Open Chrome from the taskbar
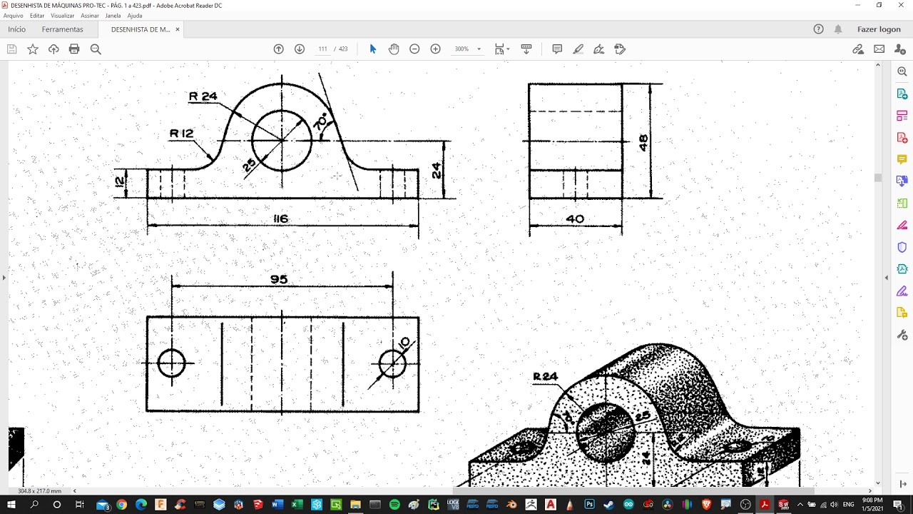This screenshot has height=514, width=913. pos(121,505)
